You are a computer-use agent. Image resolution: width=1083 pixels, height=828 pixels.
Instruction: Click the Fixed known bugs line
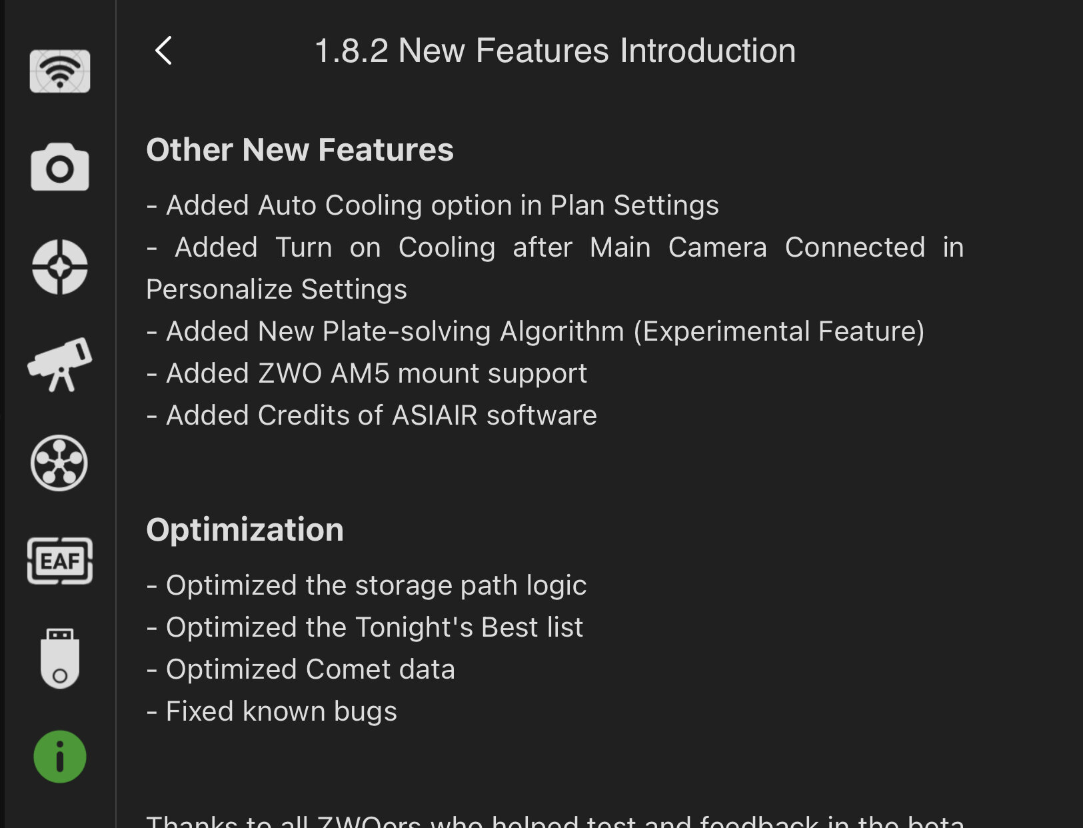(x=272, y=711)
